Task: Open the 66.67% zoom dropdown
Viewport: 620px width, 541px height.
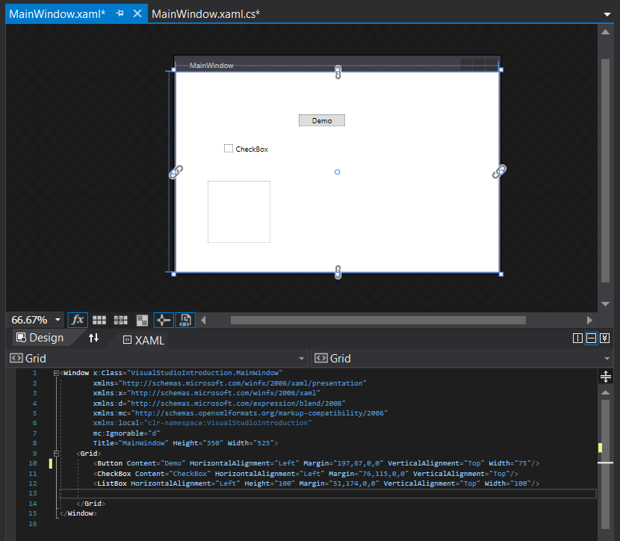Action: (x=58, y=320)
